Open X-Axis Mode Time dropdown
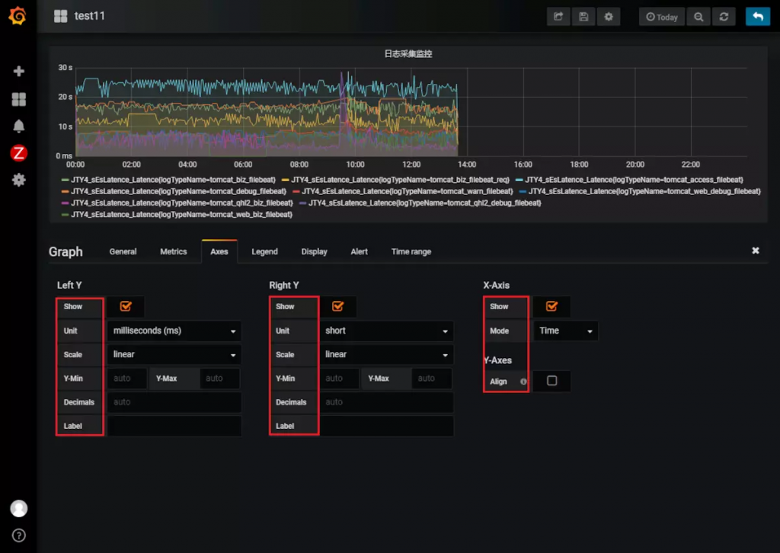Screen dimensions: 780x553 (566, 331)
